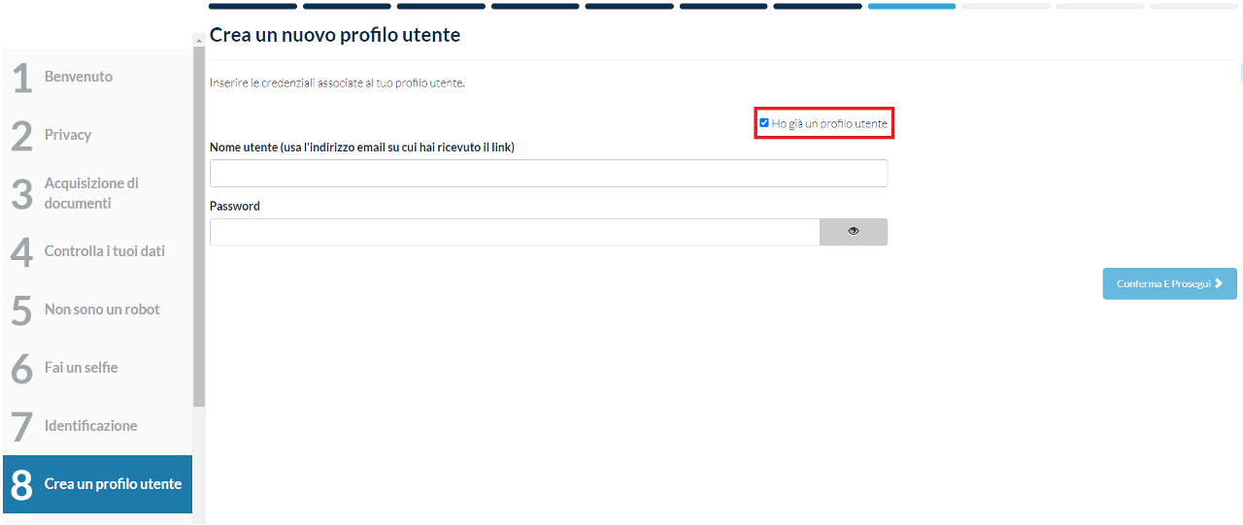Viewport: 1243px width, 525px height.
Task: Go to step 6 Fai un selfie
Action: coord(81,368)
